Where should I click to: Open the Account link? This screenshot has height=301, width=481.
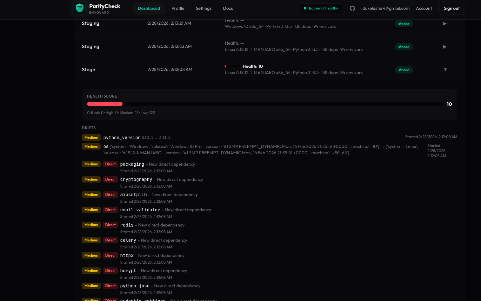[424, 8]
